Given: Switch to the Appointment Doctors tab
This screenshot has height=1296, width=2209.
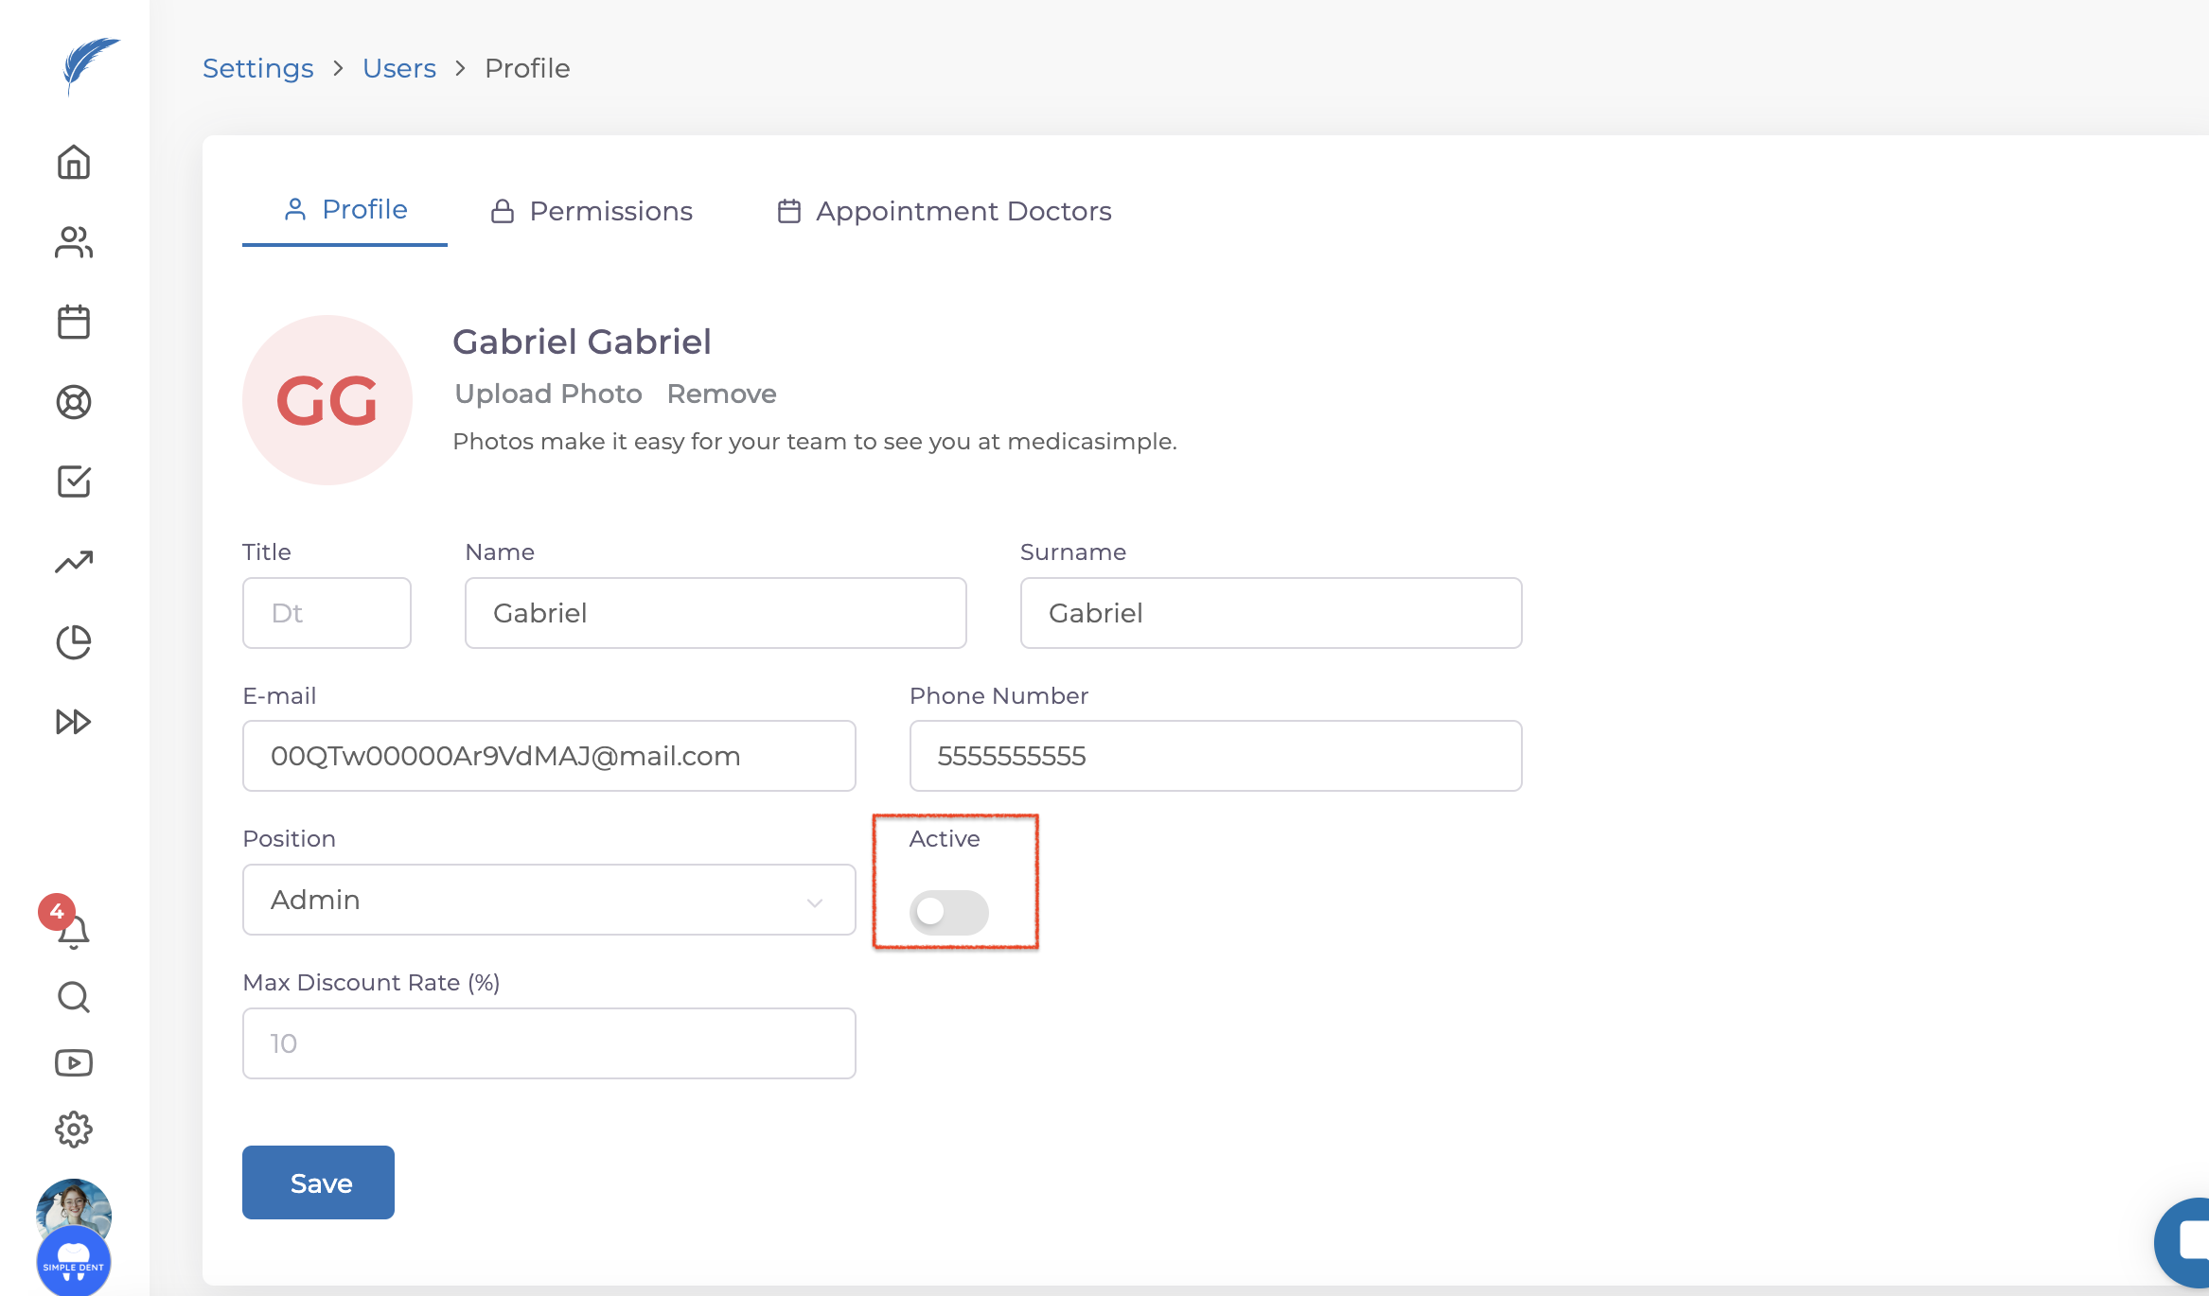Looking at the screenshot, I should tap(945, 211).
